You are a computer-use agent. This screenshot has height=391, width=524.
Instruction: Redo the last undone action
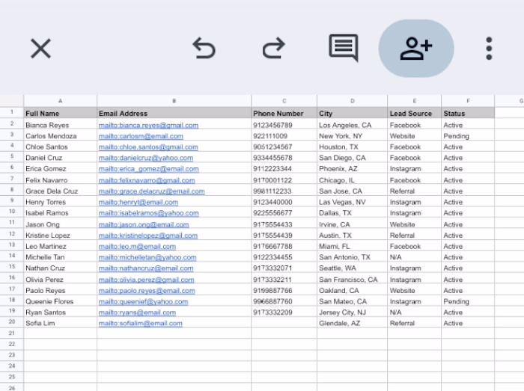[x=274, y=49]
